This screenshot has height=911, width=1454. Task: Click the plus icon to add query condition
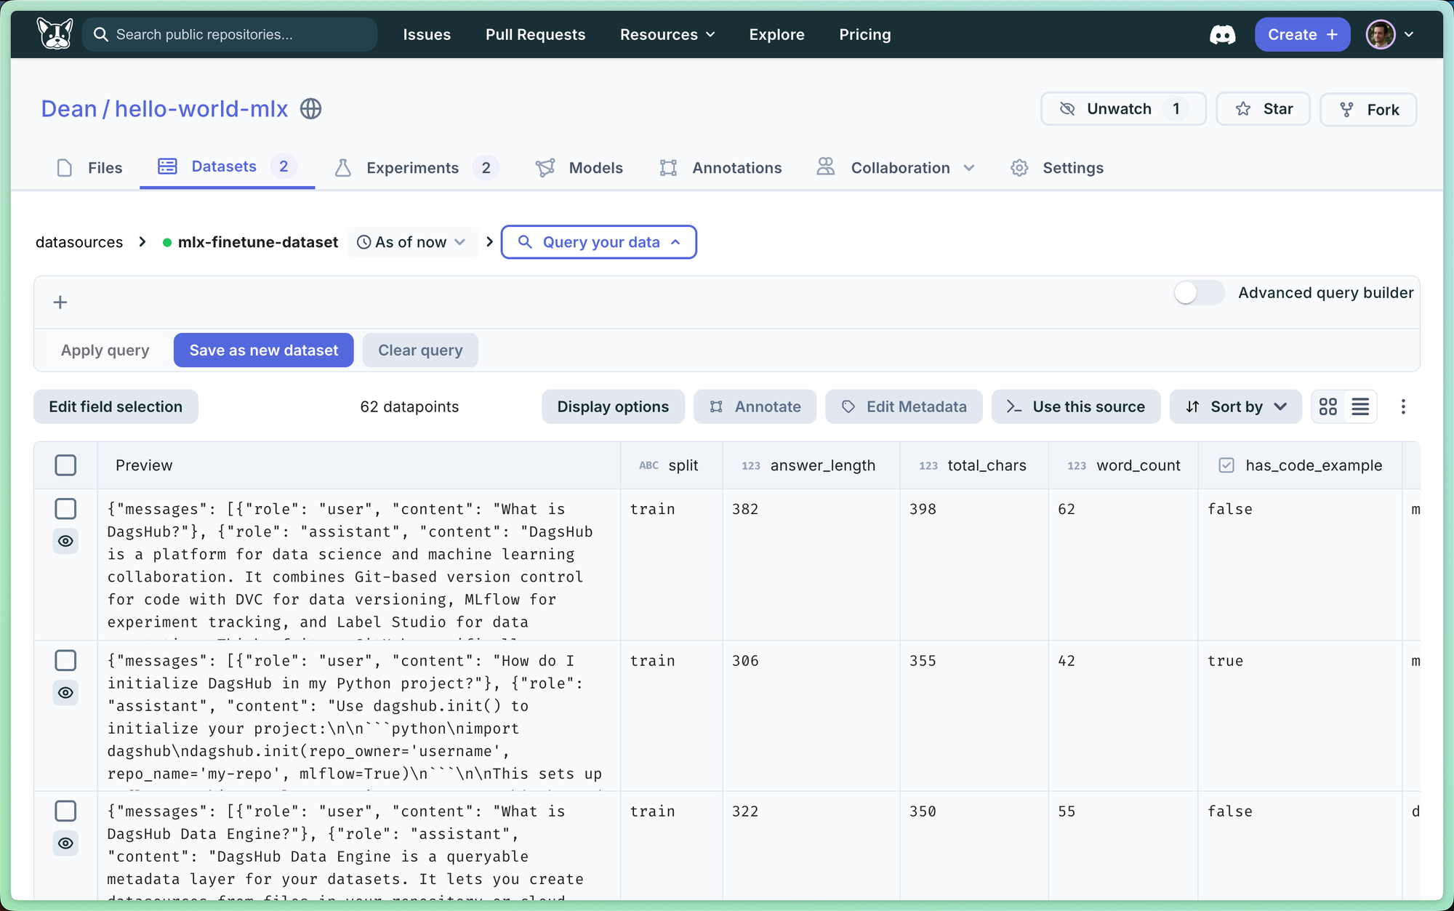pyautogui.click(x=60, y=302)
